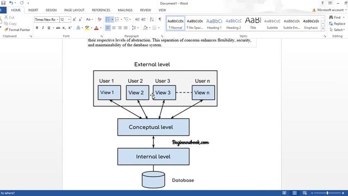Apply strikethrough formatting
This screenshot has height=196, width=348.
58,28
